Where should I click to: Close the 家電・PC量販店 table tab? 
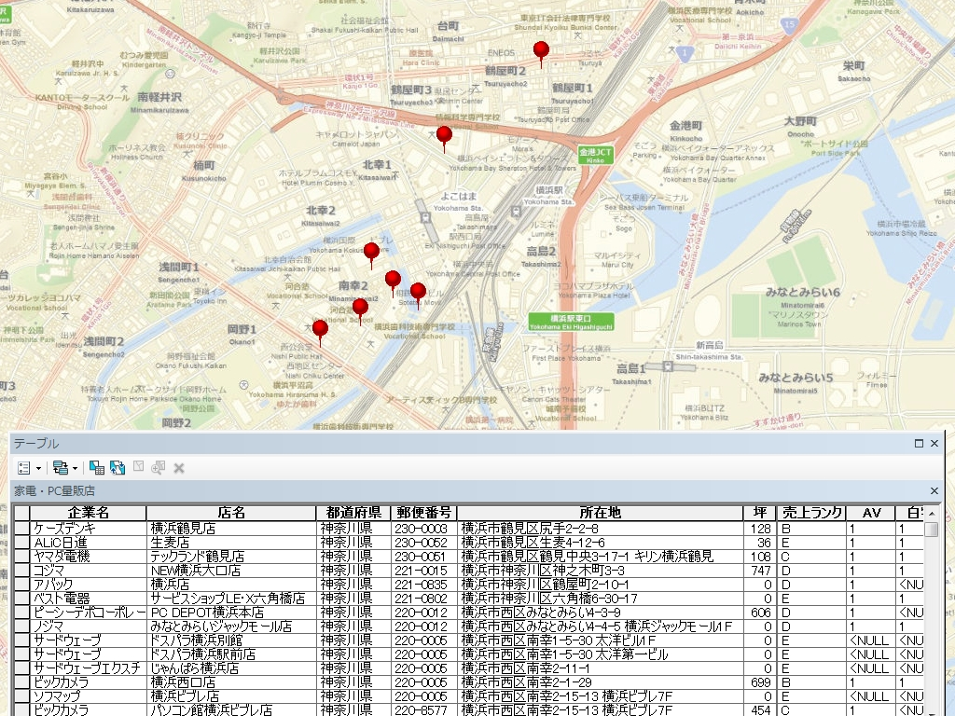(x=934, y=490)
